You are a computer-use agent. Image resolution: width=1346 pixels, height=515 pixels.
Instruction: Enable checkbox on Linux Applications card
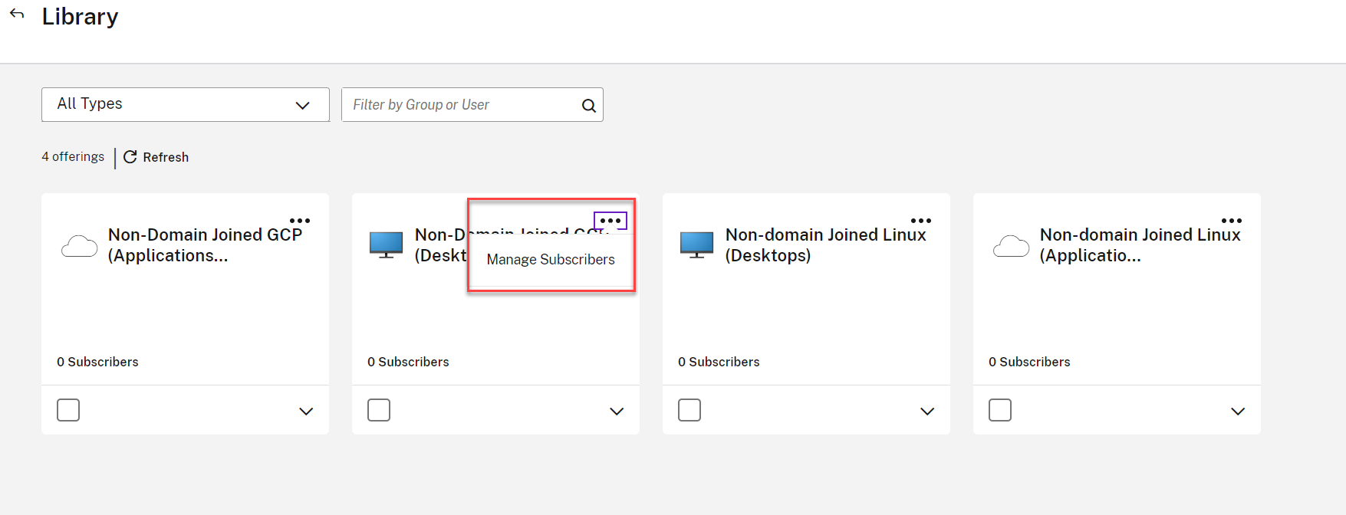(x=1000, y=410)
